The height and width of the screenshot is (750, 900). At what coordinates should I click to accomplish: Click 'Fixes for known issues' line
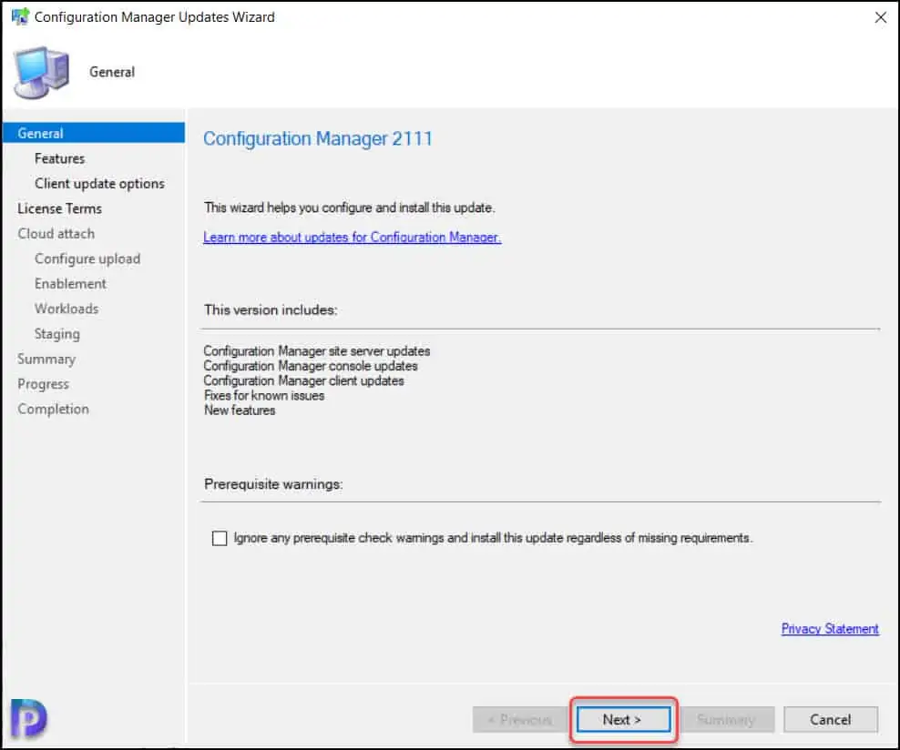coord(264,396)
